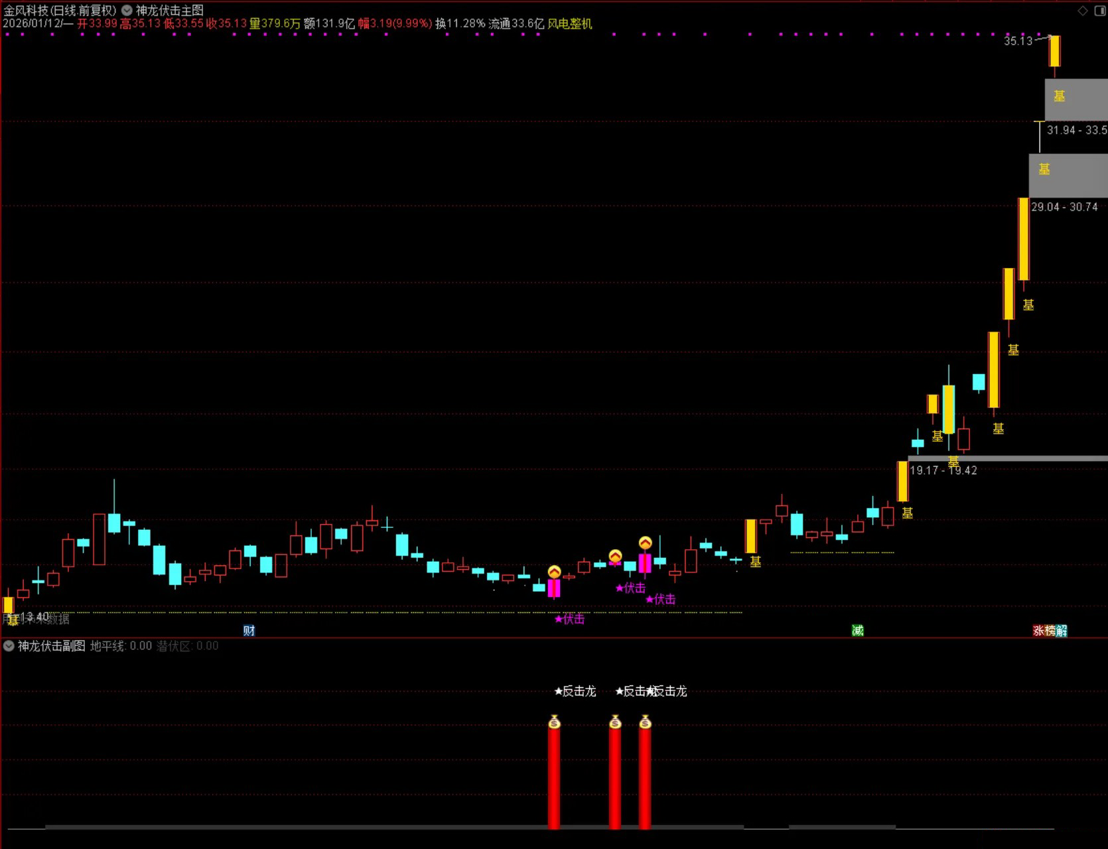This screenshot has width=1108, height=849.
Task: Click the 潜伏区: 0.00 value
Action: 187,646
